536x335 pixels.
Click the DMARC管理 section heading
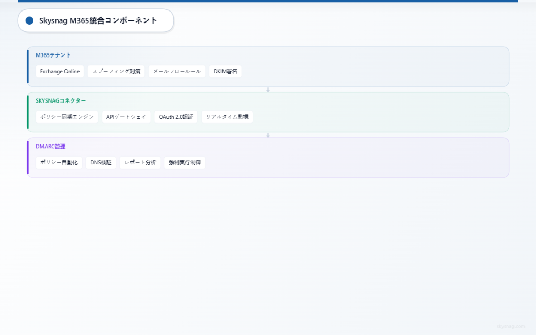(x=51, y=147)
